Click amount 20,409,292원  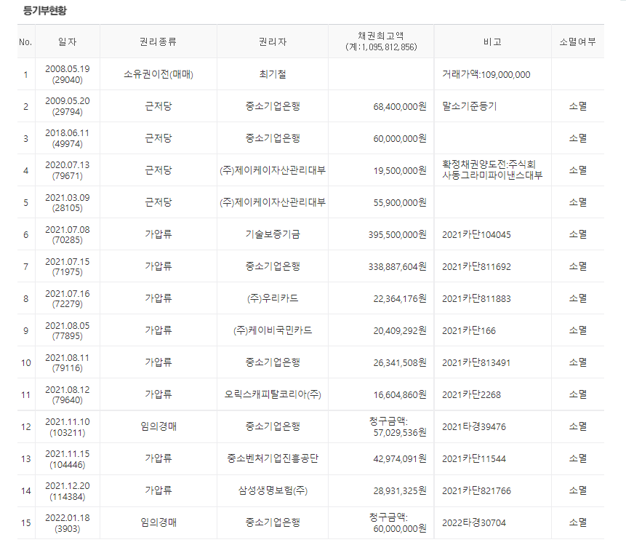400,331
